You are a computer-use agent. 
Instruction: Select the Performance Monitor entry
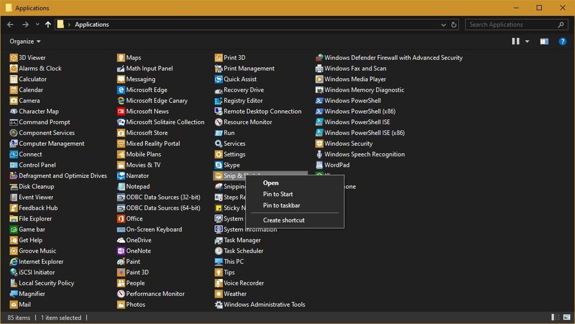pos(151,294)
